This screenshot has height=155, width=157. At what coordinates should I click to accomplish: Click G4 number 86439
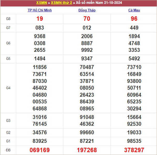pos(87,102)
